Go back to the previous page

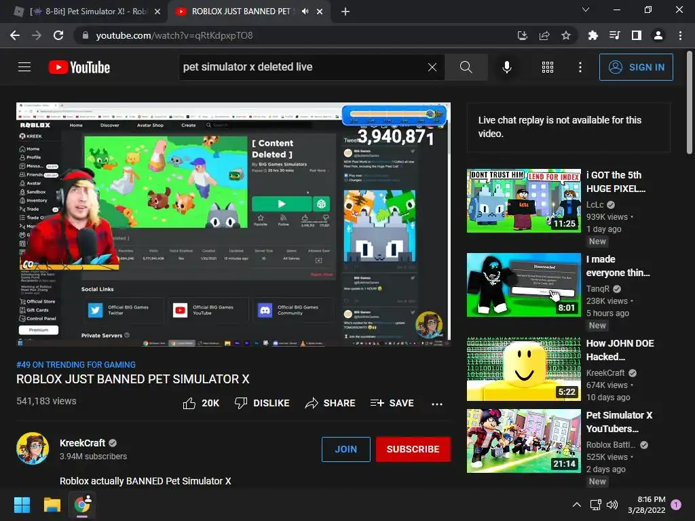pos(15,35)
